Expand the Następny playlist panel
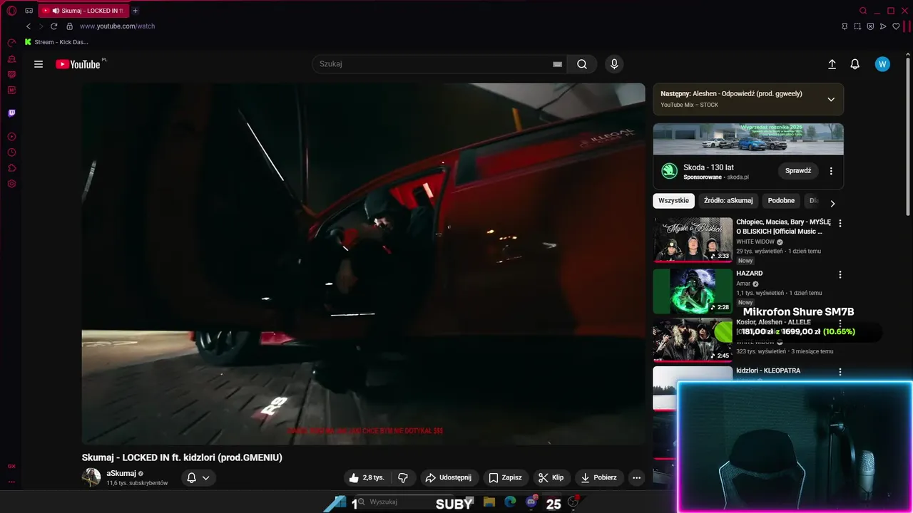 [x=831, y=99]
